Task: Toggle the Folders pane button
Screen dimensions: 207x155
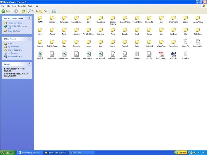Action: click(x=44, y=11)
